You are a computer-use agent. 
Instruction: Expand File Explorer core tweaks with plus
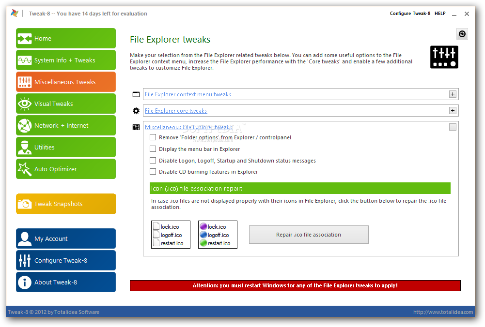coord(453,111)
